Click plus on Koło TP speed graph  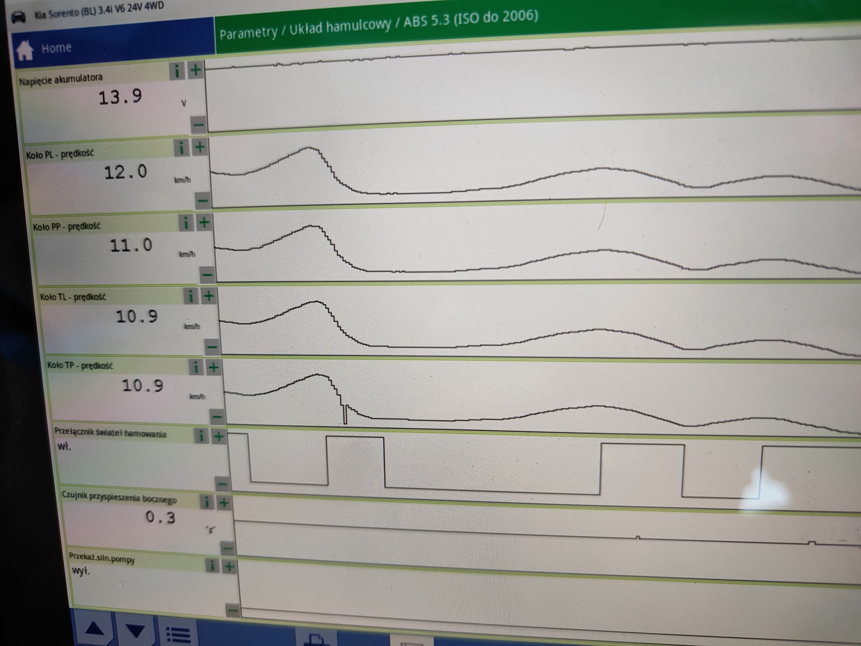click(x=214, y=367)
